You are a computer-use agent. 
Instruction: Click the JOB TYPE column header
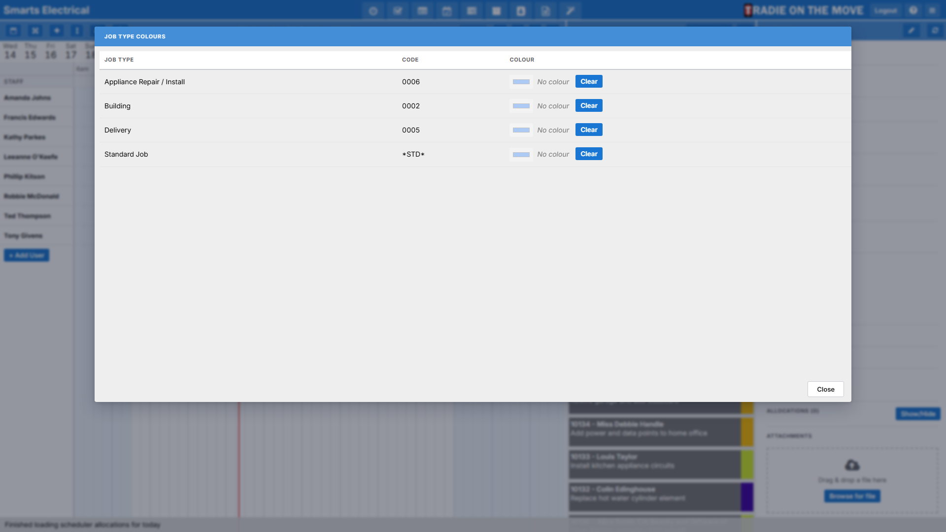coord(119,60)
